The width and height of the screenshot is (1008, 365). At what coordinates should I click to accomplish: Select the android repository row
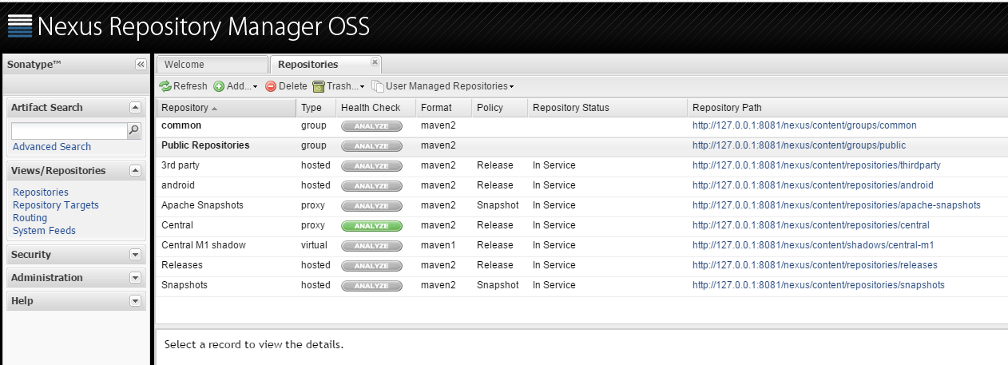[582, 186]
